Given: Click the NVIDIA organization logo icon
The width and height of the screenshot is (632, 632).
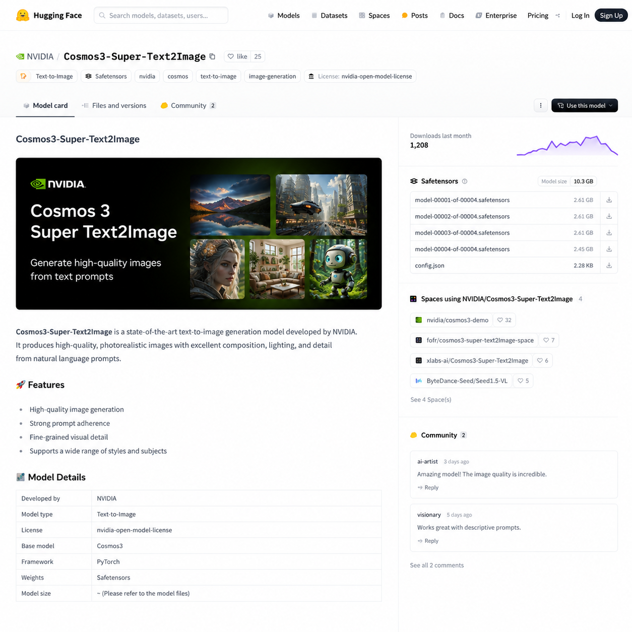Looking at the screenshot, I should pyautogui.click(x=20, y=56).
